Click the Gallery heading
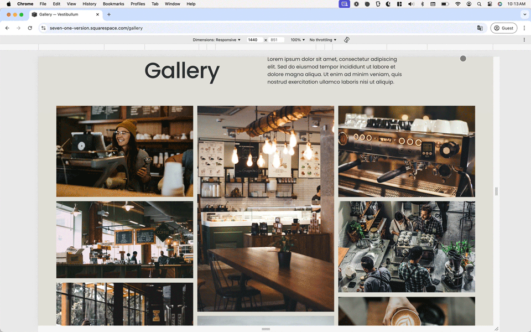Viewport: 531px width, 332px height. click(x=182, y=71)
